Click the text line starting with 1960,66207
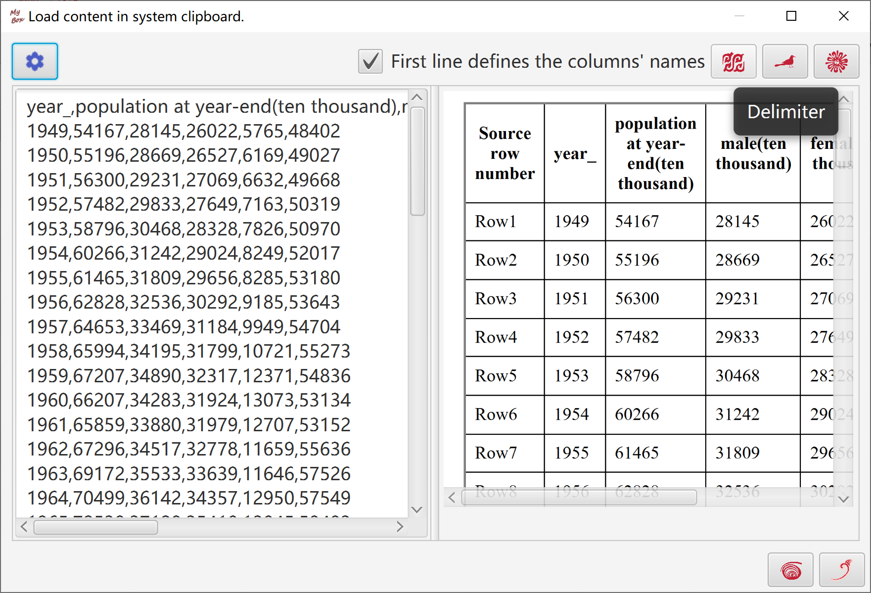 [x=188, y=400]
